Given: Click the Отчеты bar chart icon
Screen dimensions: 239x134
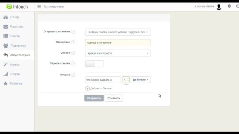Looking at the screenshot, I should (6, 74).
